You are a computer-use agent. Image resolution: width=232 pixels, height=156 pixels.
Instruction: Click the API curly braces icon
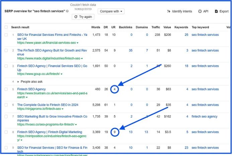point(200,11)
